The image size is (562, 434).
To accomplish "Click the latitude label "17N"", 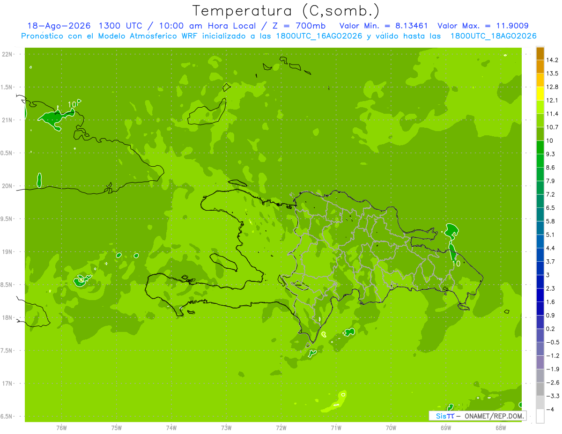I will [8, 383].
